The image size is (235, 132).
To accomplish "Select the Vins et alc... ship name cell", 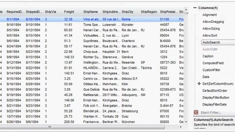I will click(x=92, y=19).
